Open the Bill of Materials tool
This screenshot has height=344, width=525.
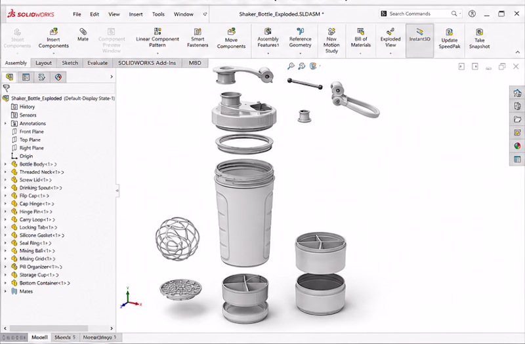click(360, 37)
